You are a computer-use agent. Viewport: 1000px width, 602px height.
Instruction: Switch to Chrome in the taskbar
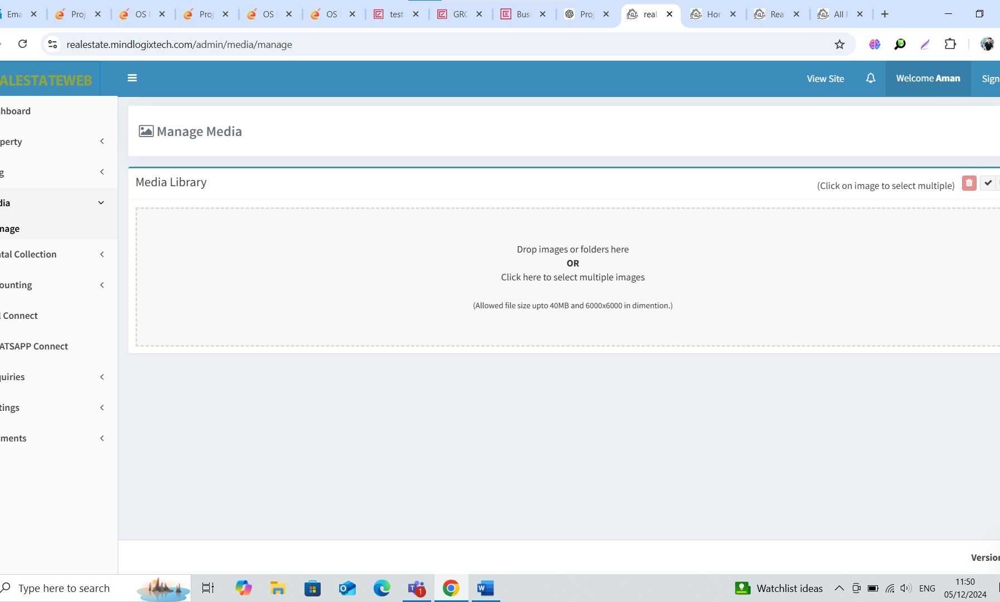pyautogui.click(x=451, y=588)
